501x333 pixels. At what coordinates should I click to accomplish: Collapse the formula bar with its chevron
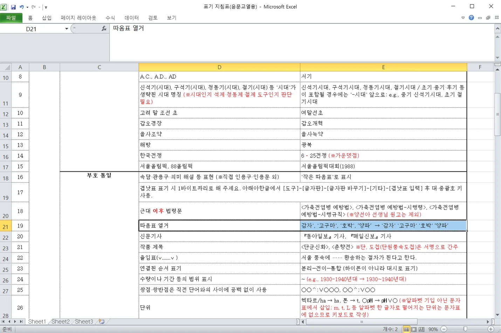(497, 28)
